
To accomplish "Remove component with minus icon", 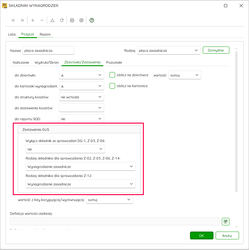I will click(42, 20).
